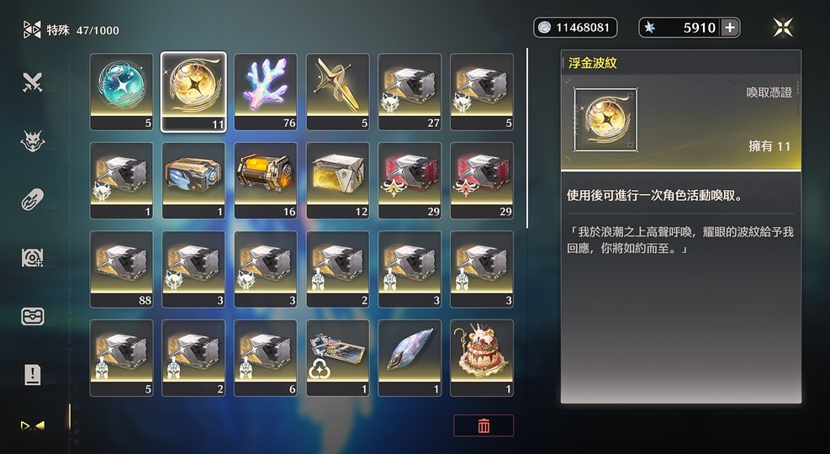
Task: Open the sidebar category below the pill icon
Action: pyautogui.click(x=32, y=258)
